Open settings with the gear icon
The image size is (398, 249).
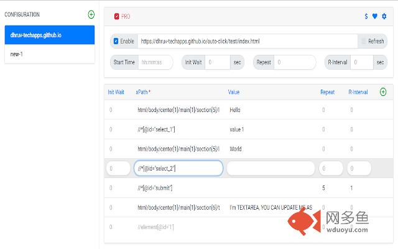[x=384, y=16]
